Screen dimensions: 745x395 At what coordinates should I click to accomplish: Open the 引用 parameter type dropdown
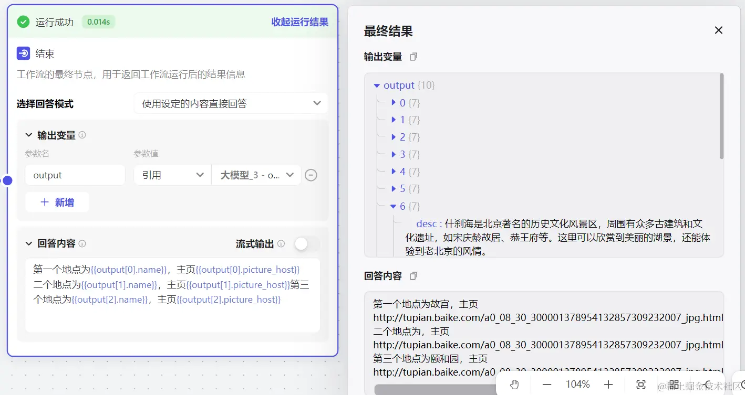172,175
